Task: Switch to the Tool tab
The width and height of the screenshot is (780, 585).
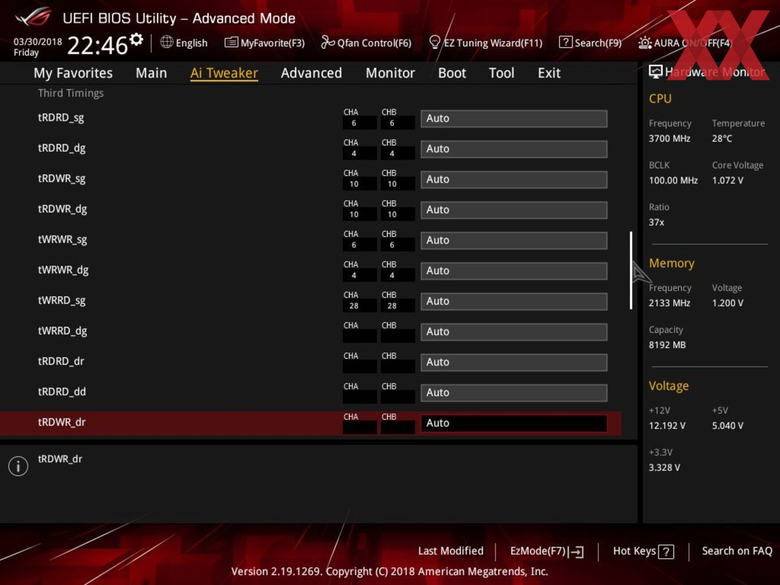Action: 501,73
